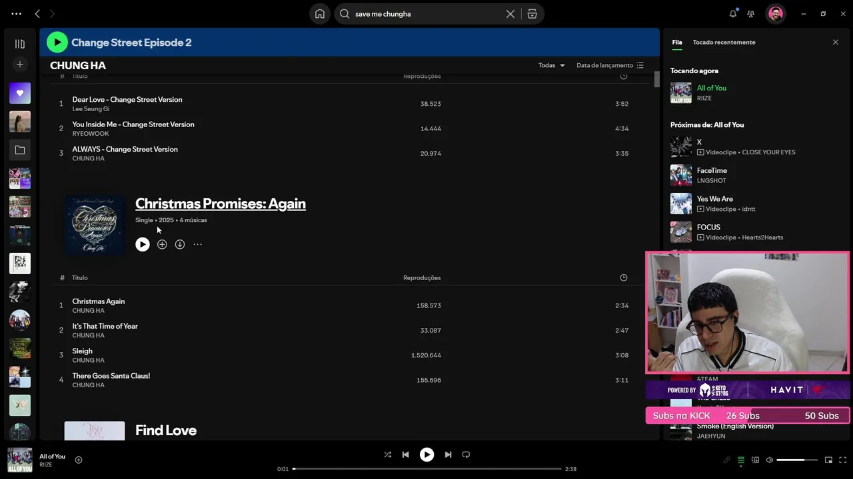Viewport: 853px width, 479px height.
Task: Toggle shuffle in player bar
Action: click(x=388, y=454)
